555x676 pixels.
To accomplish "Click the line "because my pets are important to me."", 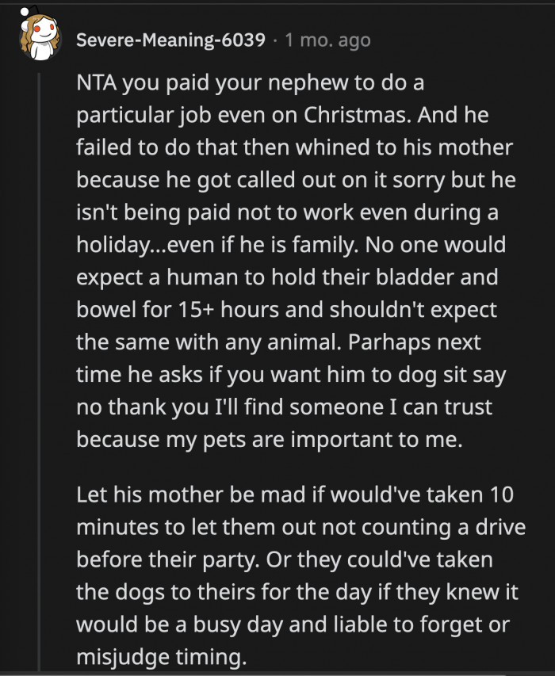I will (x=269, y=440).
